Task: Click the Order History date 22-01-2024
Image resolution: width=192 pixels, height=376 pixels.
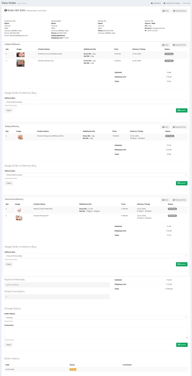Action: tap(10, 370)
